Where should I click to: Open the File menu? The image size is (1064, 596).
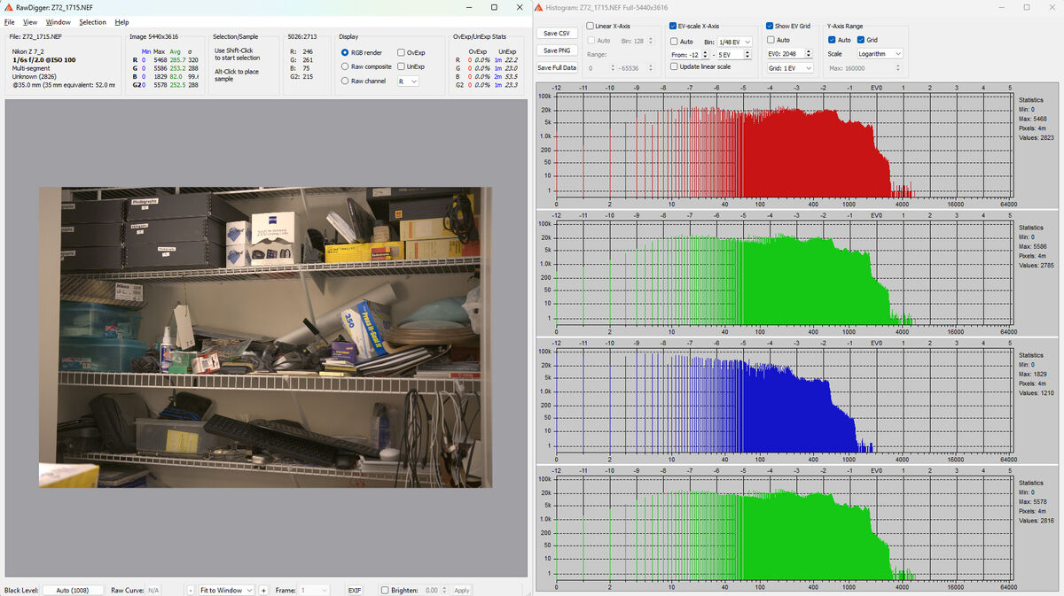click(10, 22)
